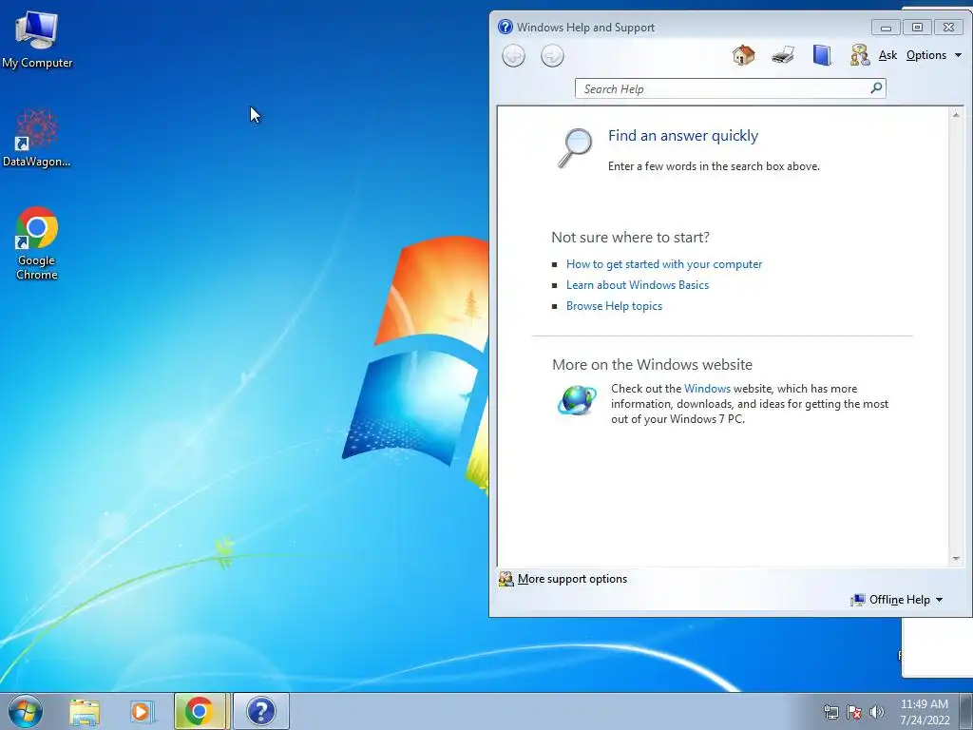Viewport: 973px width, 730px height.
Task: Browse Help via blue book icon
Action: click(822, 55)
